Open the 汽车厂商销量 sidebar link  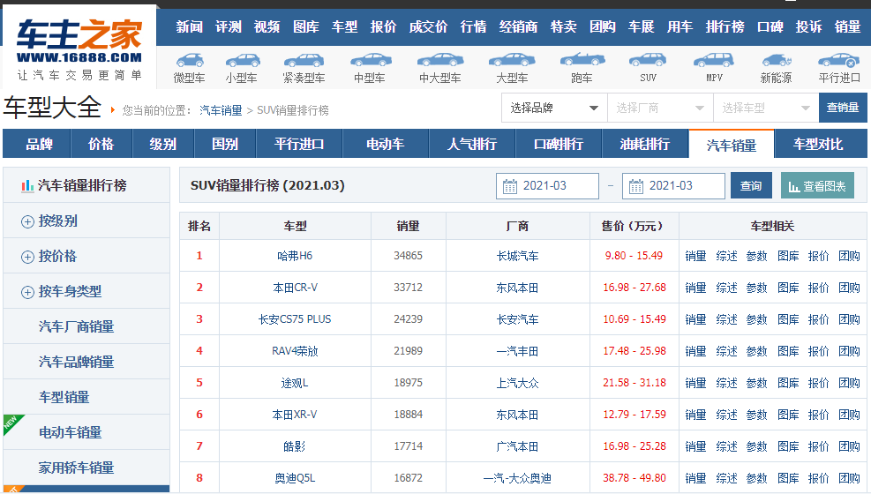pos(76,327)
